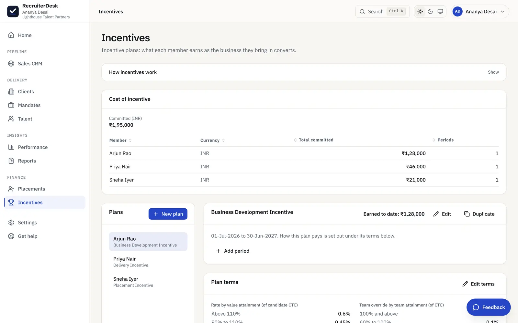The width and height of the screenshot is (518, 323).
Task: Go to Clients section
Action: pos(45,92)
